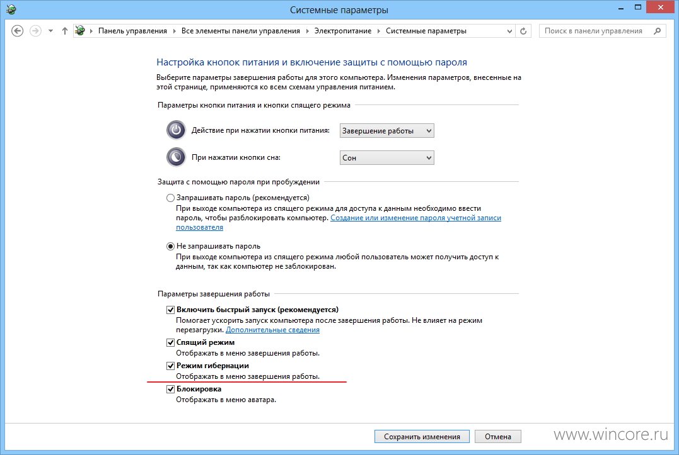Open the power button action dropdown
679x455 pixels.
[x=386, y=130]
